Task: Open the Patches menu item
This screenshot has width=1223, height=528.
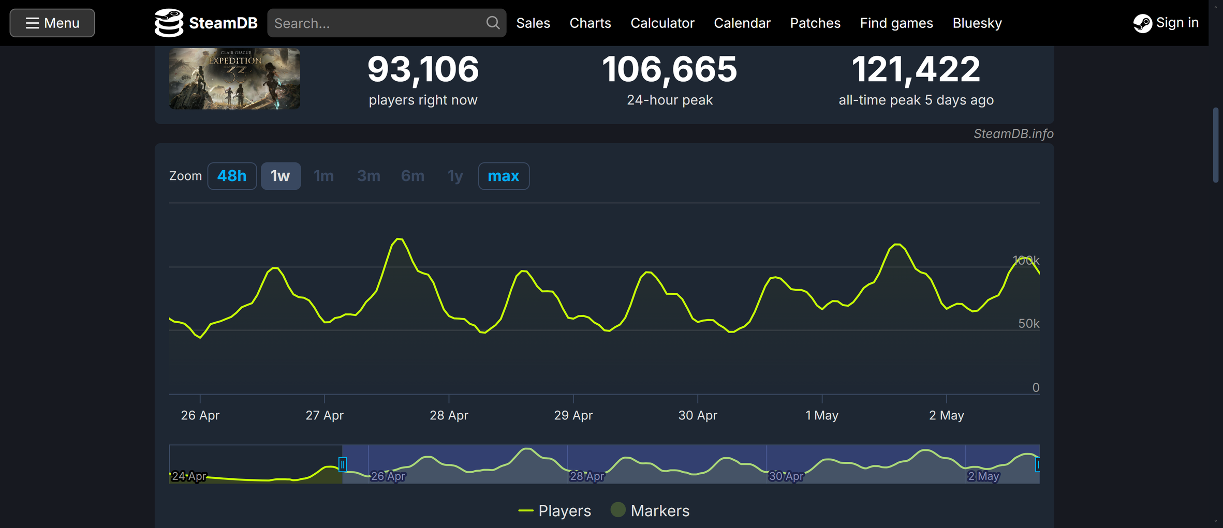Action: click(815, 23)
